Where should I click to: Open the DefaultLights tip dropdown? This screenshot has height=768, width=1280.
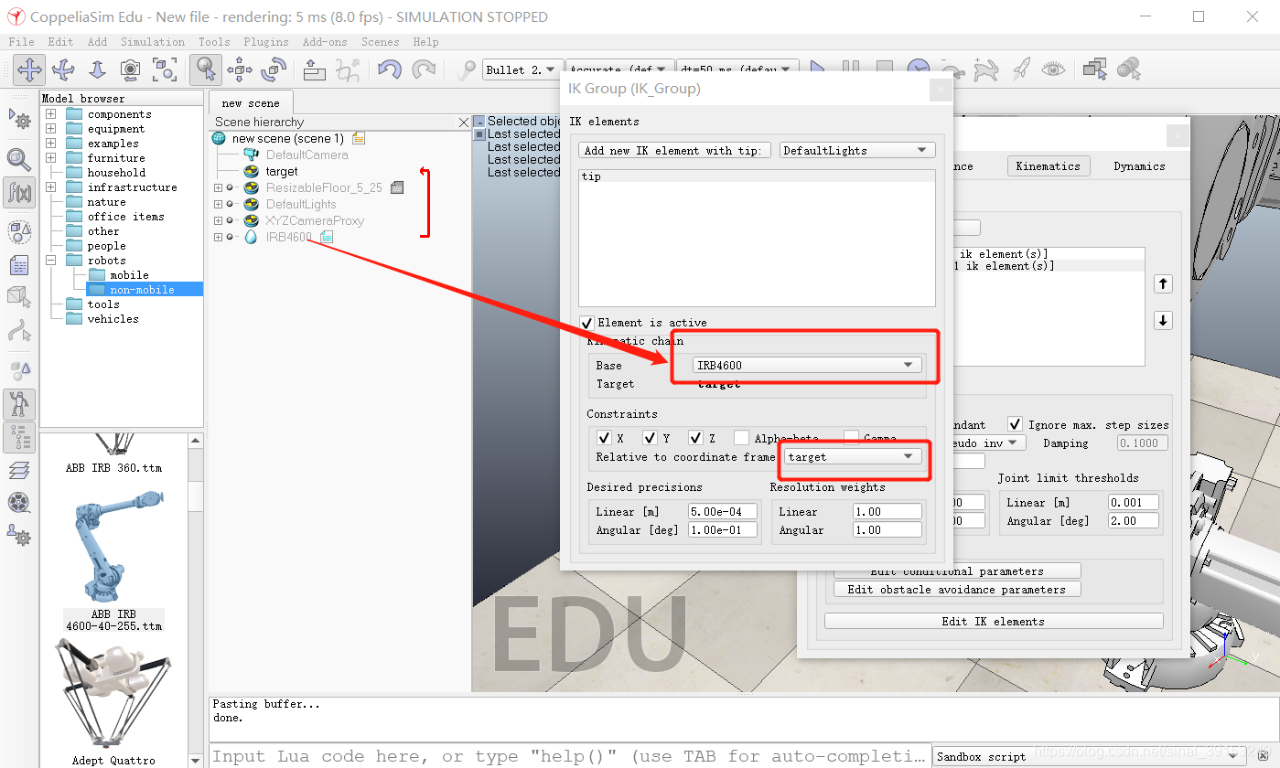[857, 150]
